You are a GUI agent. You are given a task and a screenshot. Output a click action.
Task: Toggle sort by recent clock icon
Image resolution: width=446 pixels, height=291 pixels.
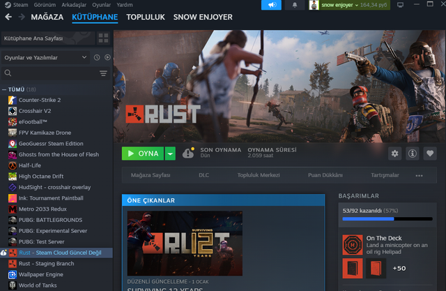coord(97,57)
